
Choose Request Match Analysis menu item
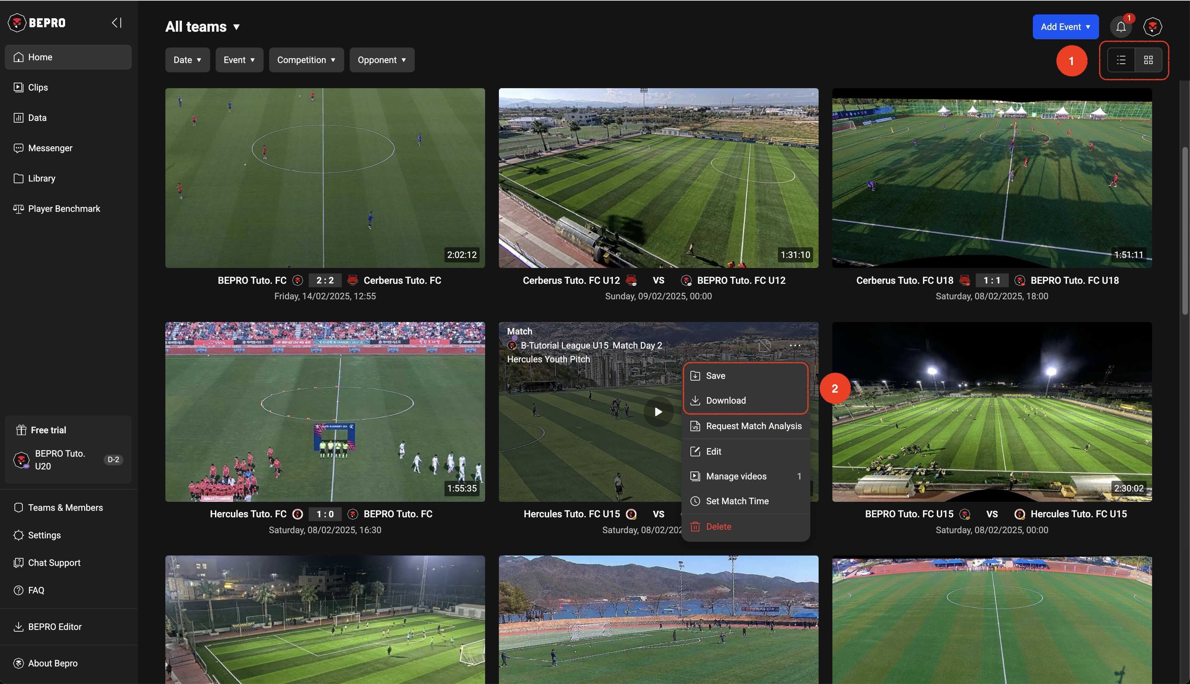753,426
